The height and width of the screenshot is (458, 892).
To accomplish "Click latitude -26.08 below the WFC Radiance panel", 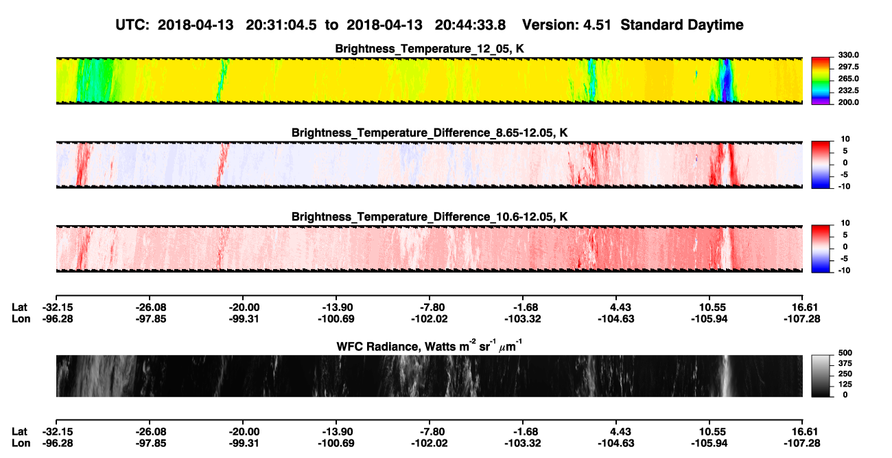I will pos(152,432).
